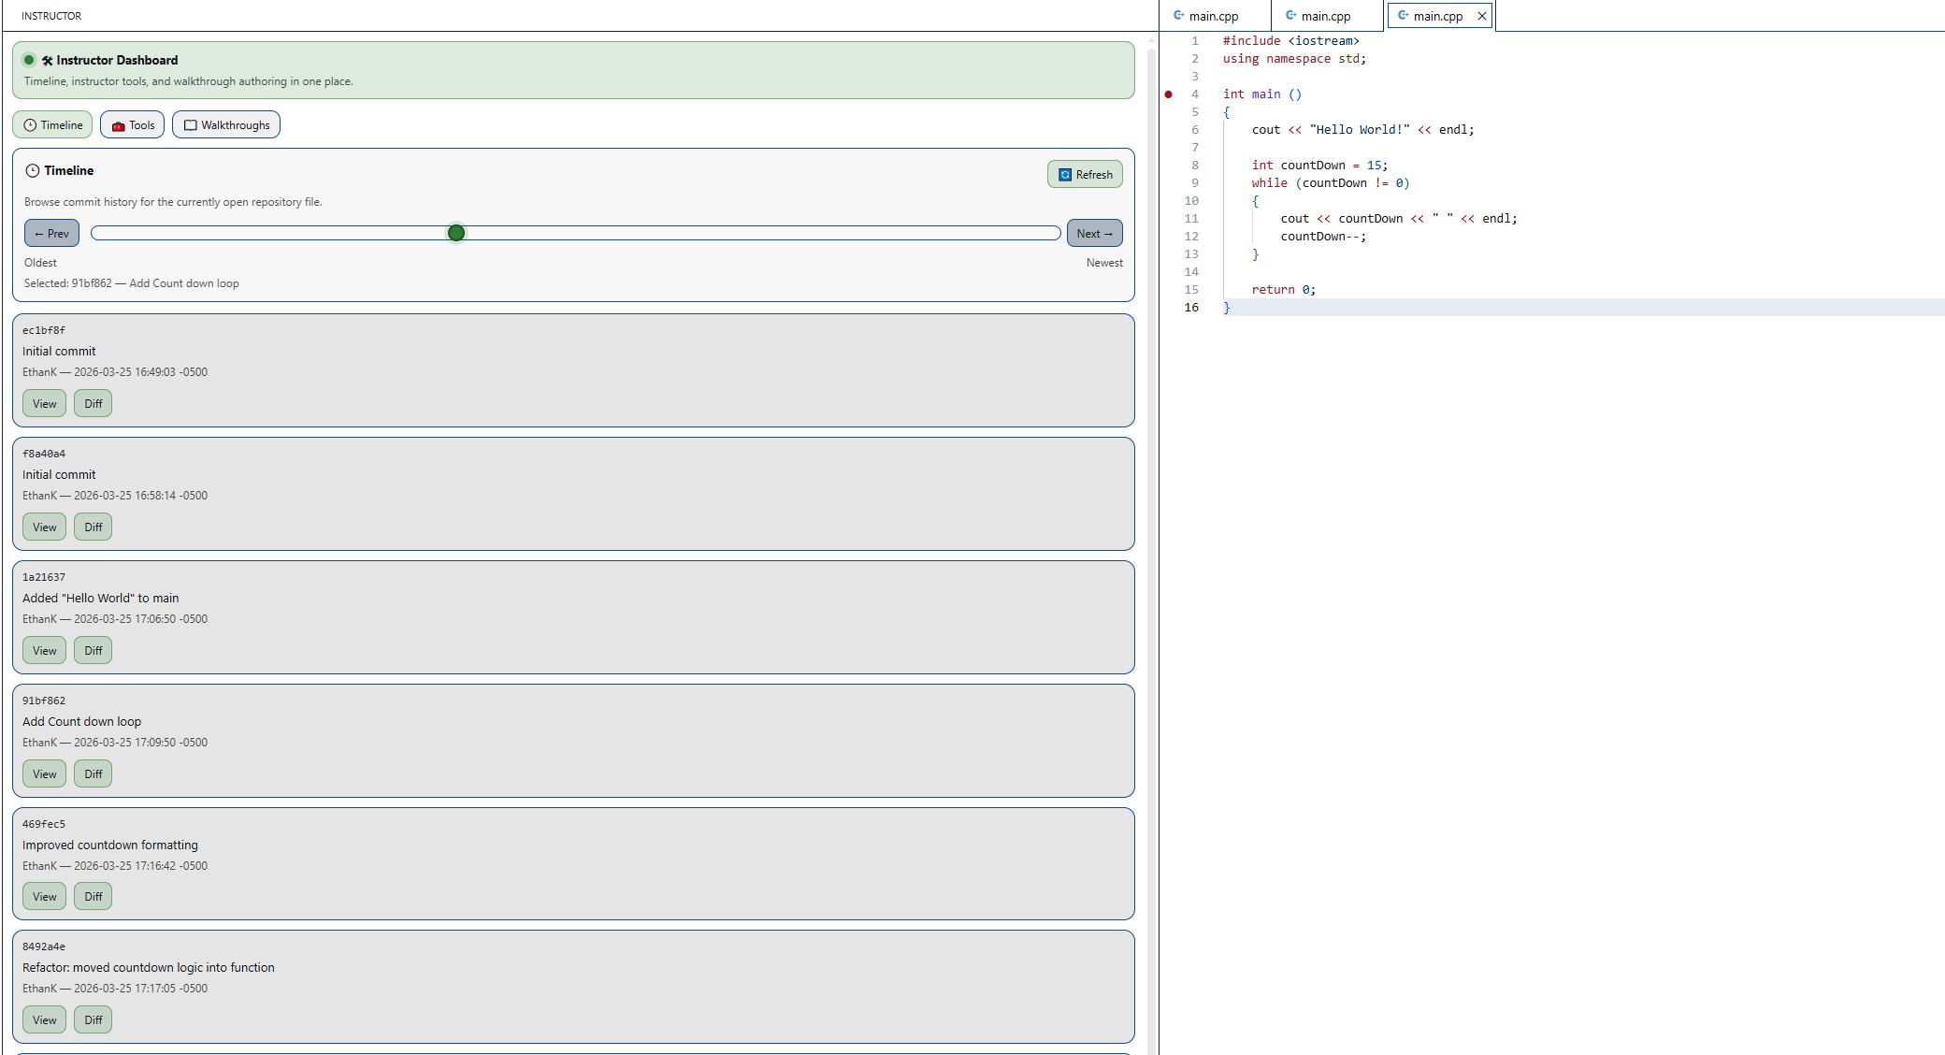Click the green timeline slider handle
This screenshot has width=1945, height=1055.
[x=456, y=233]
